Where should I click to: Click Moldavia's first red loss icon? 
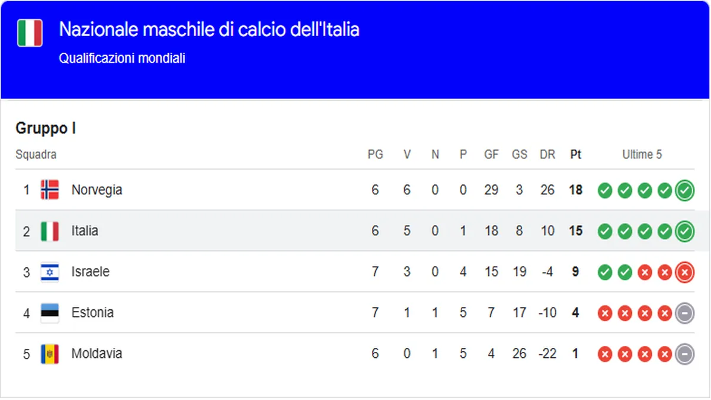605,354
